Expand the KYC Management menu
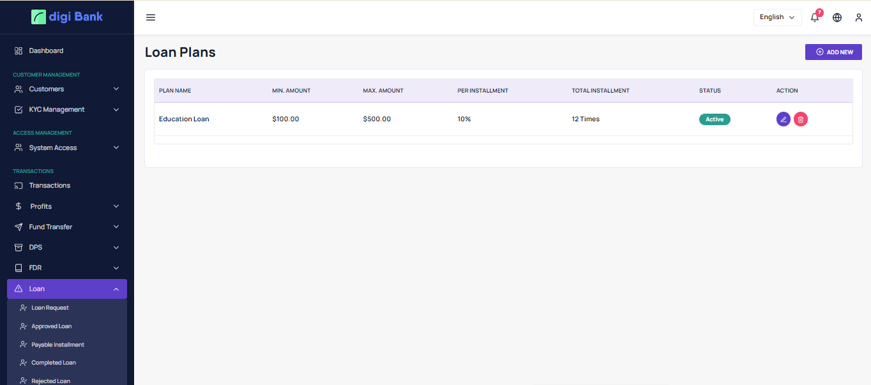The height and width of the screenshot is (385, 871). pyautogui.click(x=67, y=109)
